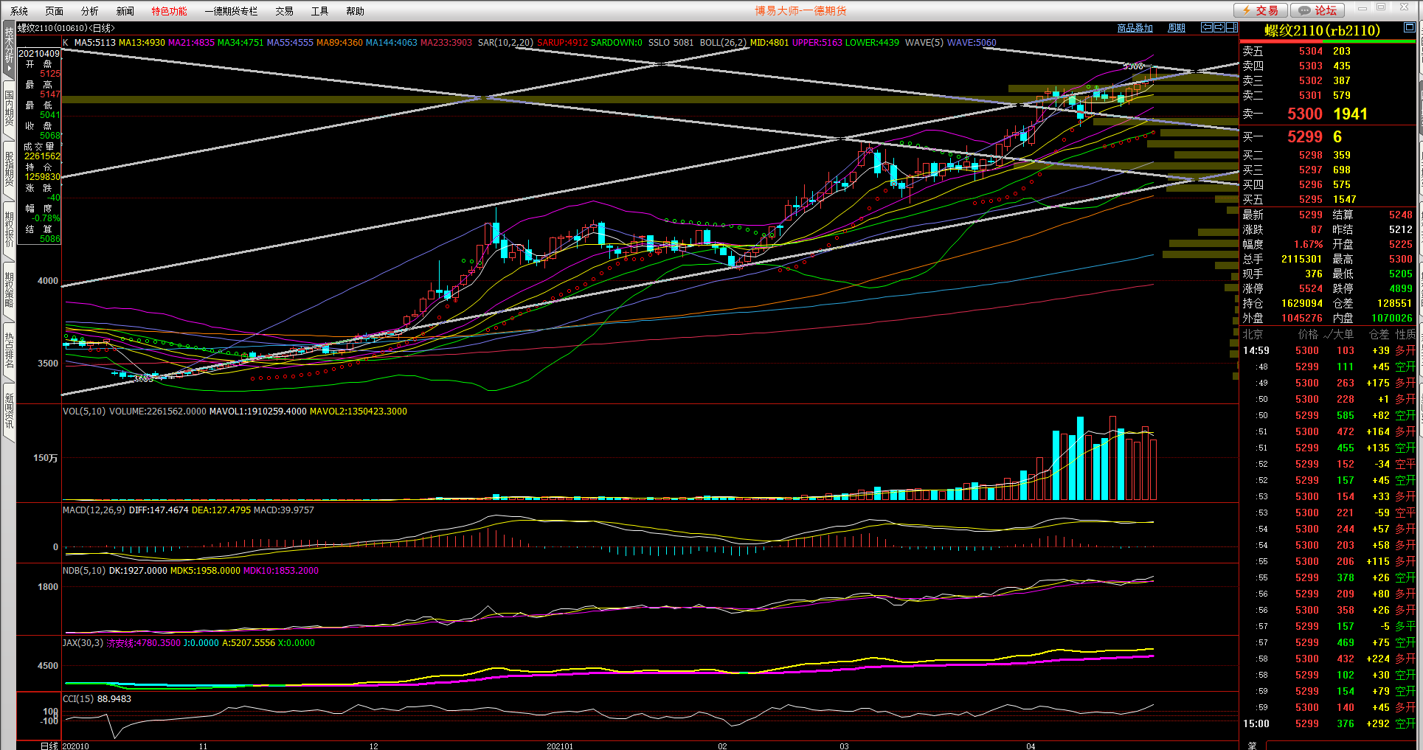This screenshot has width=1423, height=750.
Task: Click the 买五 price 5295 row
Action: pyautogui.click(x=1327, y=199)
